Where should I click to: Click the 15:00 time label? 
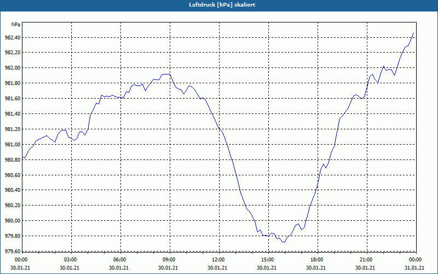pos(267,260)
